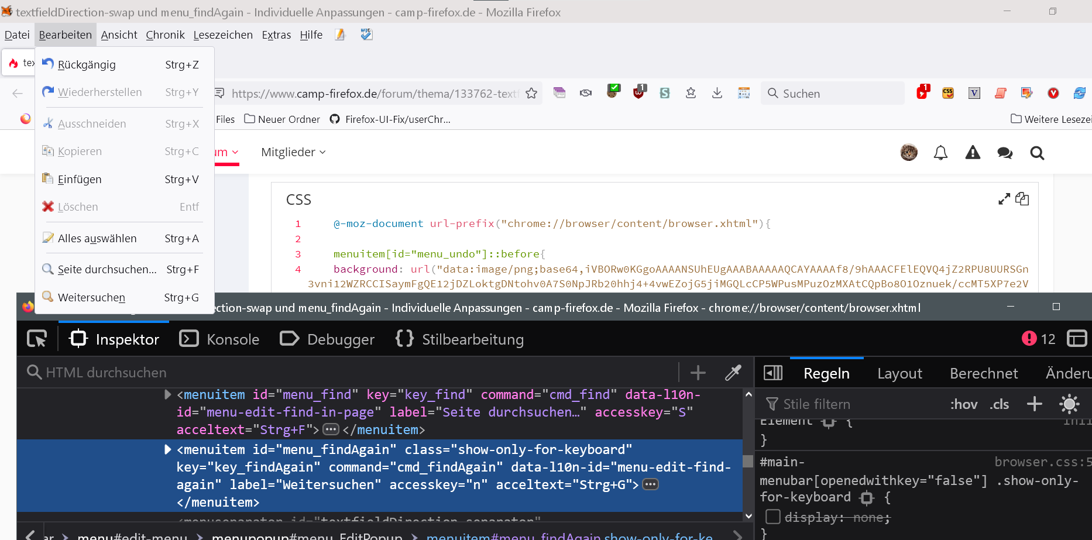Open the downloads arrow icon in toolbar
The height and width of the screenshot is (540, 1092).
pyautogui.click(x=717, y=93)
